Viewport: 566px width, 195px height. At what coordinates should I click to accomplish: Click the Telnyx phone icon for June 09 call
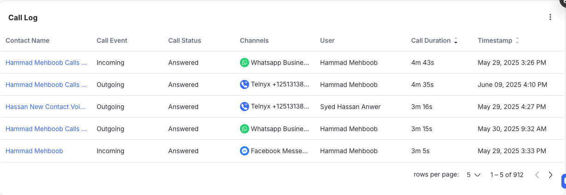click(244, 85)
